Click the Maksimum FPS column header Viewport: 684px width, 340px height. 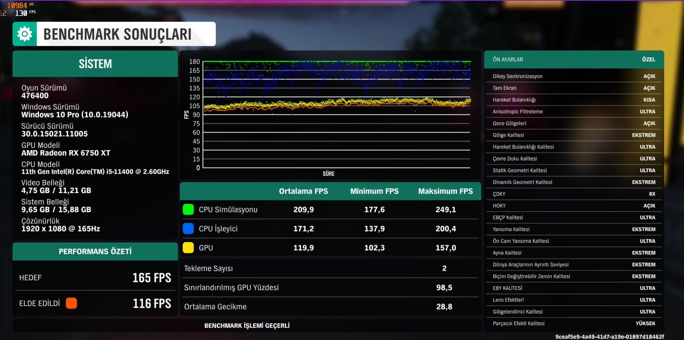445,191
